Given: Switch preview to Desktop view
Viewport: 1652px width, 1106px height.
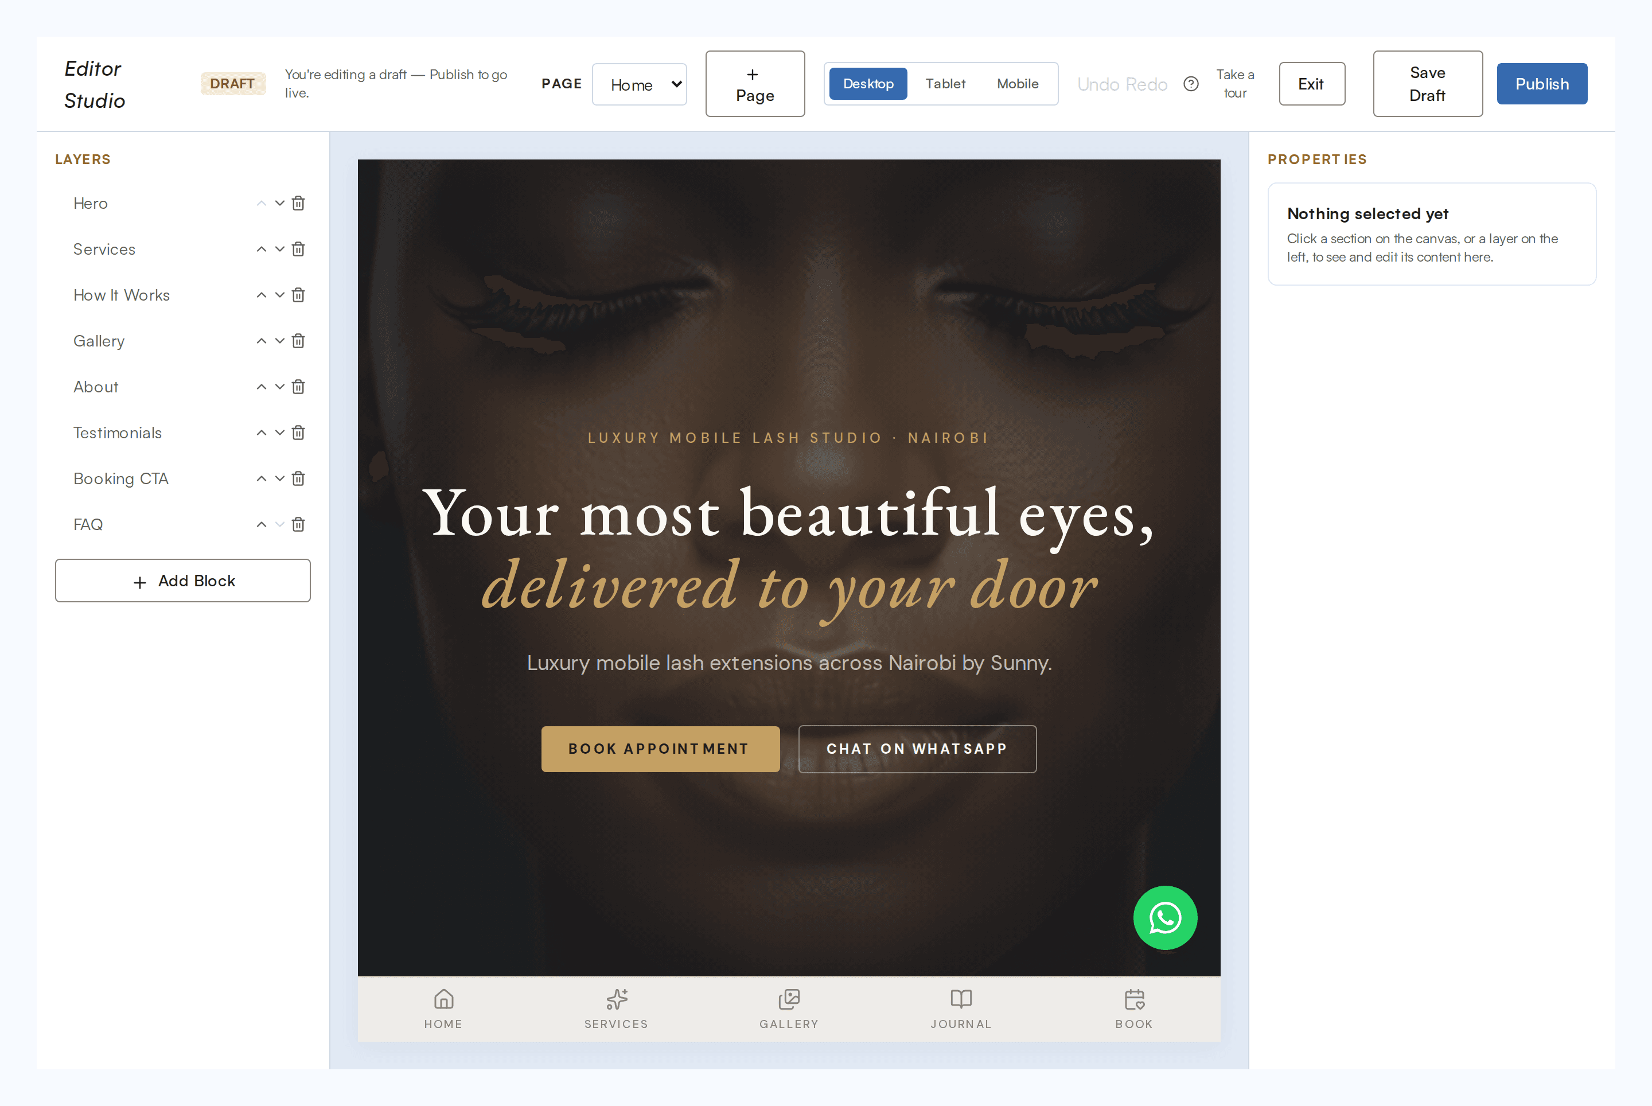Looking at the screenshot, I should point(868,84).
